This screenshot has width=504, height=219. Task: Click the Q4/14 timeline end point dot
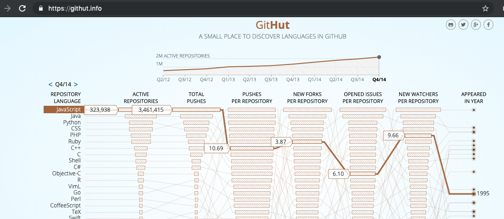[379, 57]
